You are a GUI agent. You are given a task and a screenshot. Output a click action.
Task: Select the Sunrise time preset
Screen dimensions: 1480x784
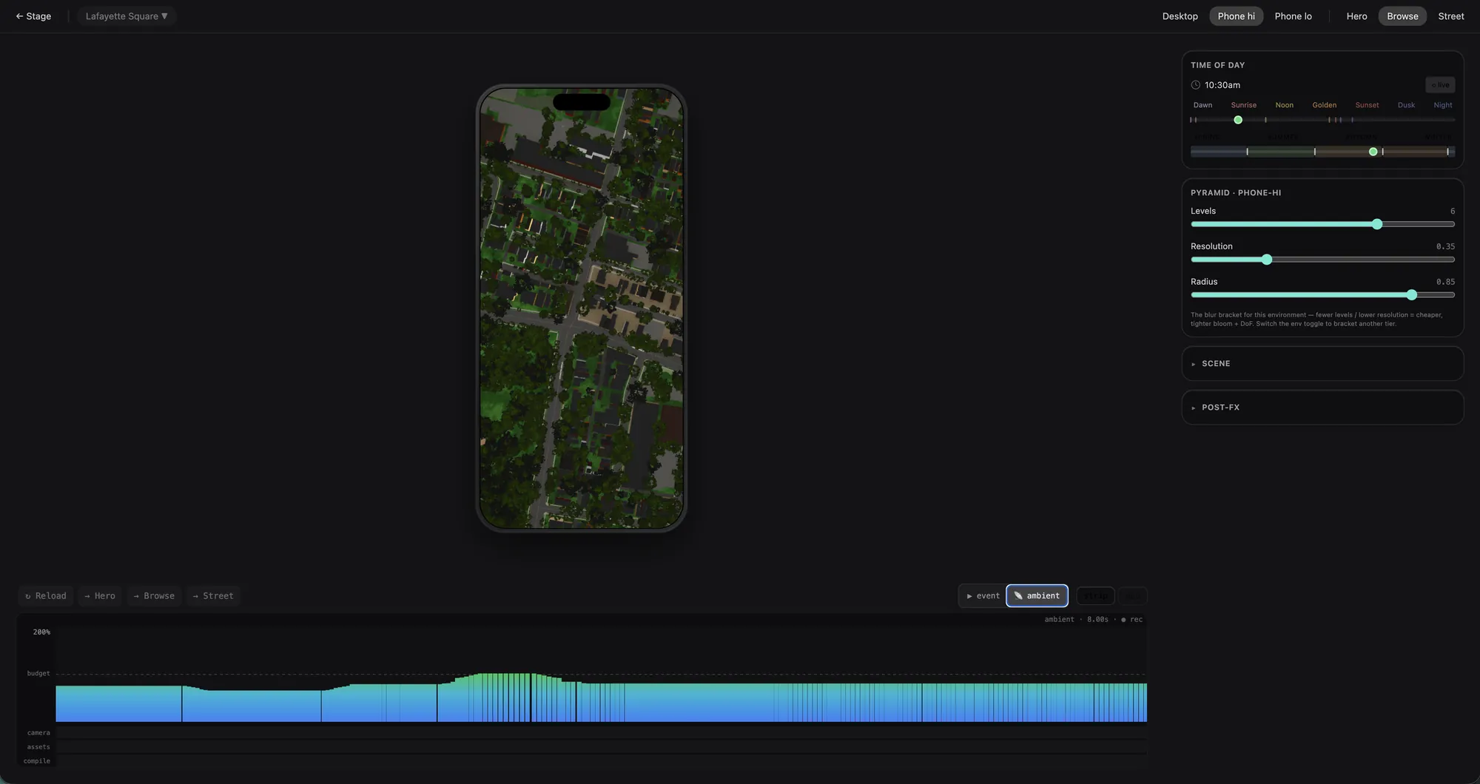pyautogui.click(x=1243, y=105)
